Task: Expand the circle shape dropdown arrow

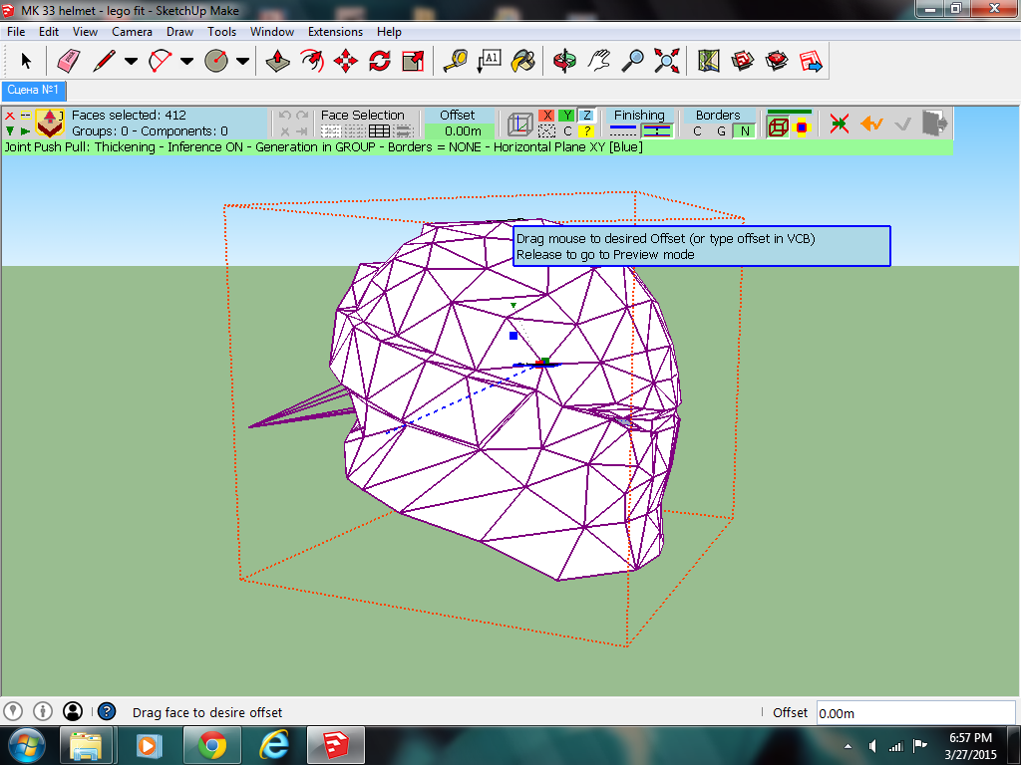Action: click(x=242, y=62)
